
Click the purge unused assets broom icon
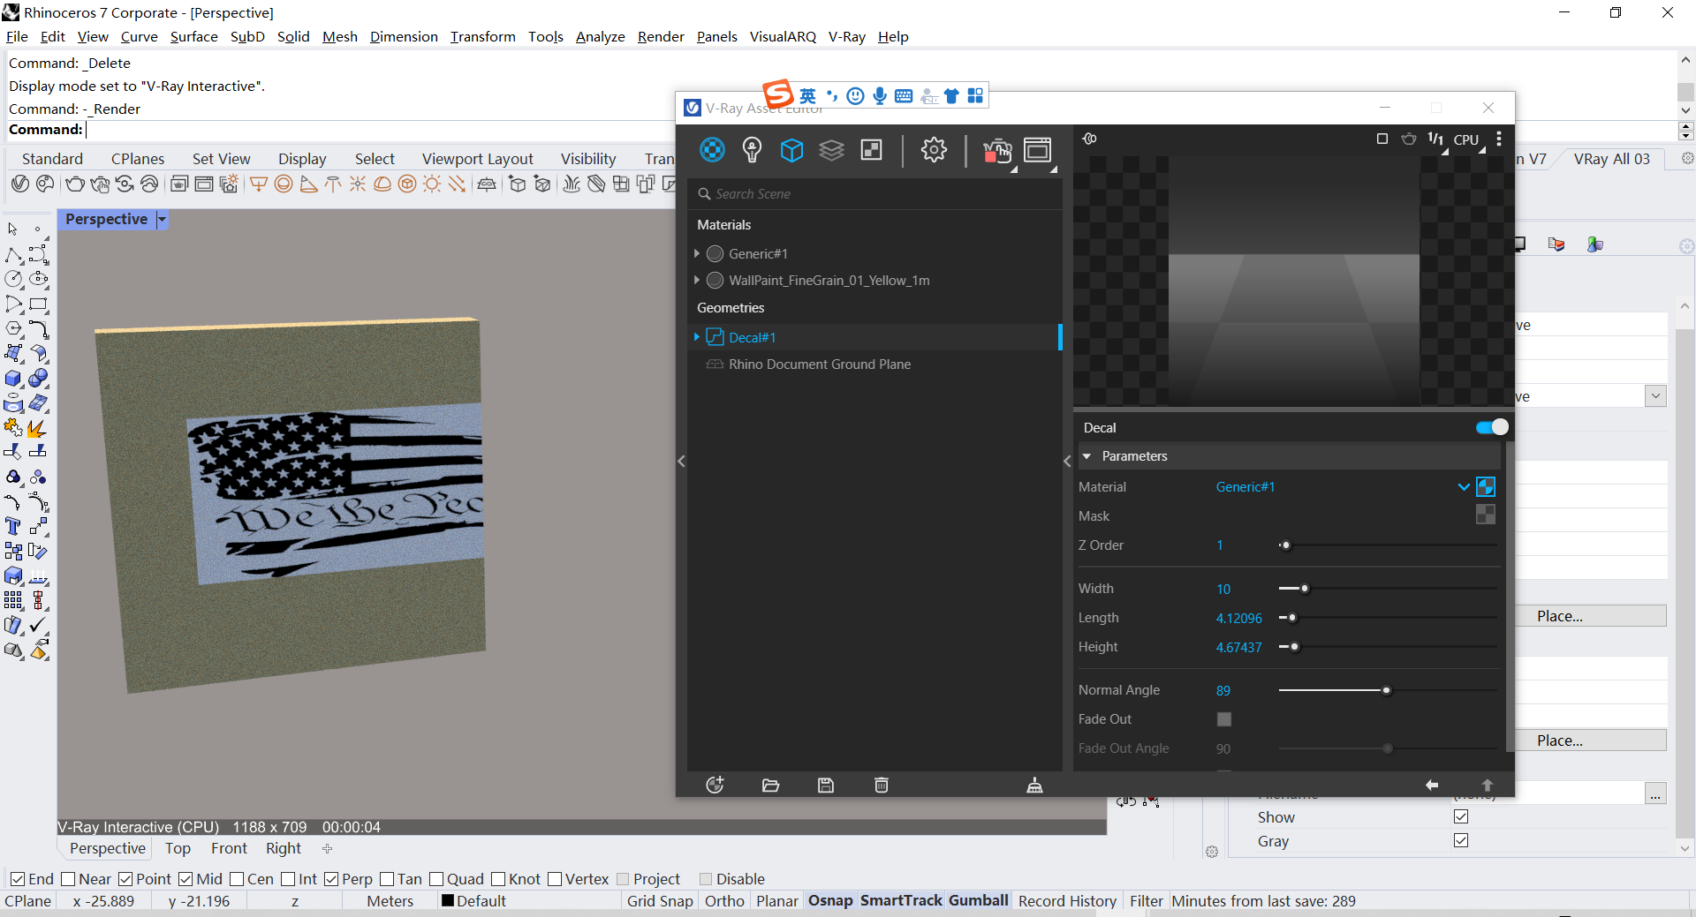click(x=1034, y=785)
